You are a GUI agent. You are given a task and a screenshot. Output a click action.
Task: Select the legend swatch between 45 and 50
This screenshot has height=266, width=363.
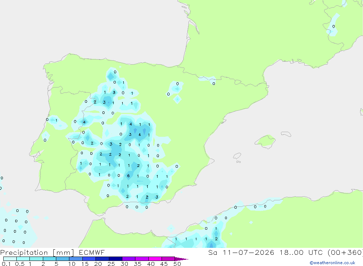pyautogui.click(x=168, y=259)
